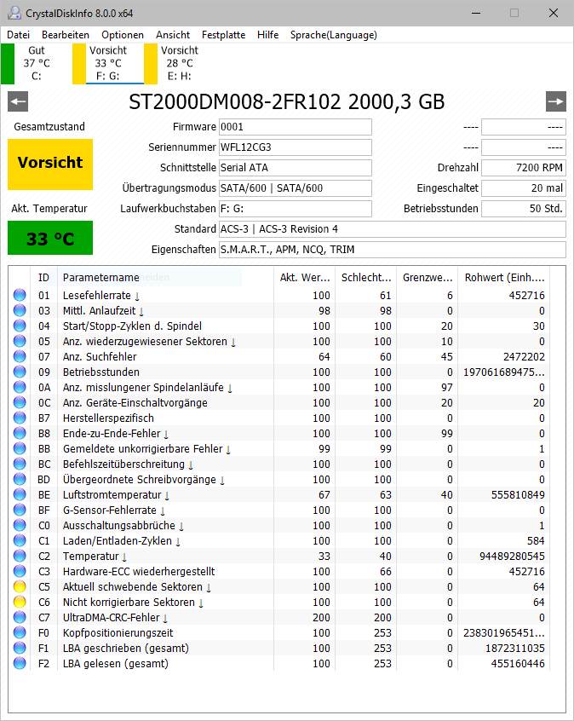The width and height of the screenshot is (574, 721).
Task: Click the Grenzwe... column header
Action: (x=428, y=277)
